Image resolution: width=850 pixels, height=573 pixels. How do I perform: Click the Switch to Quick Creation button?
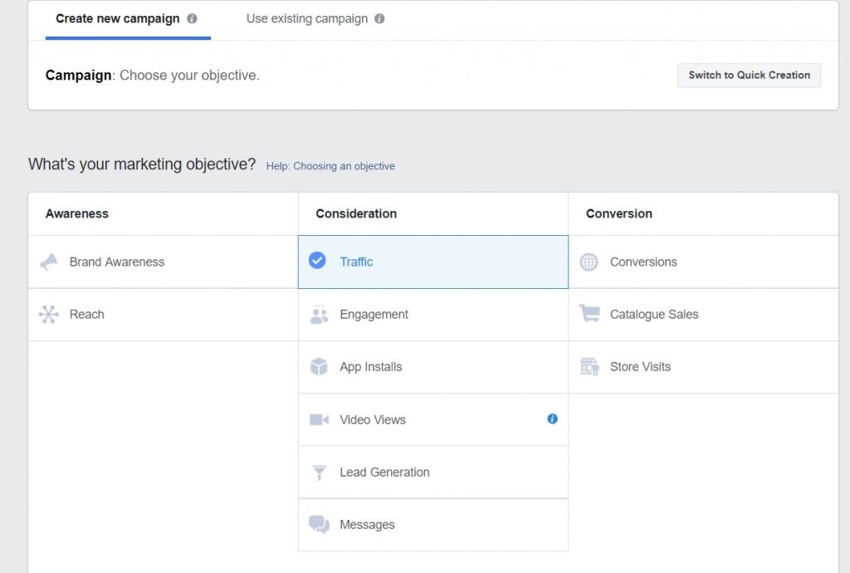pos(748,75)
